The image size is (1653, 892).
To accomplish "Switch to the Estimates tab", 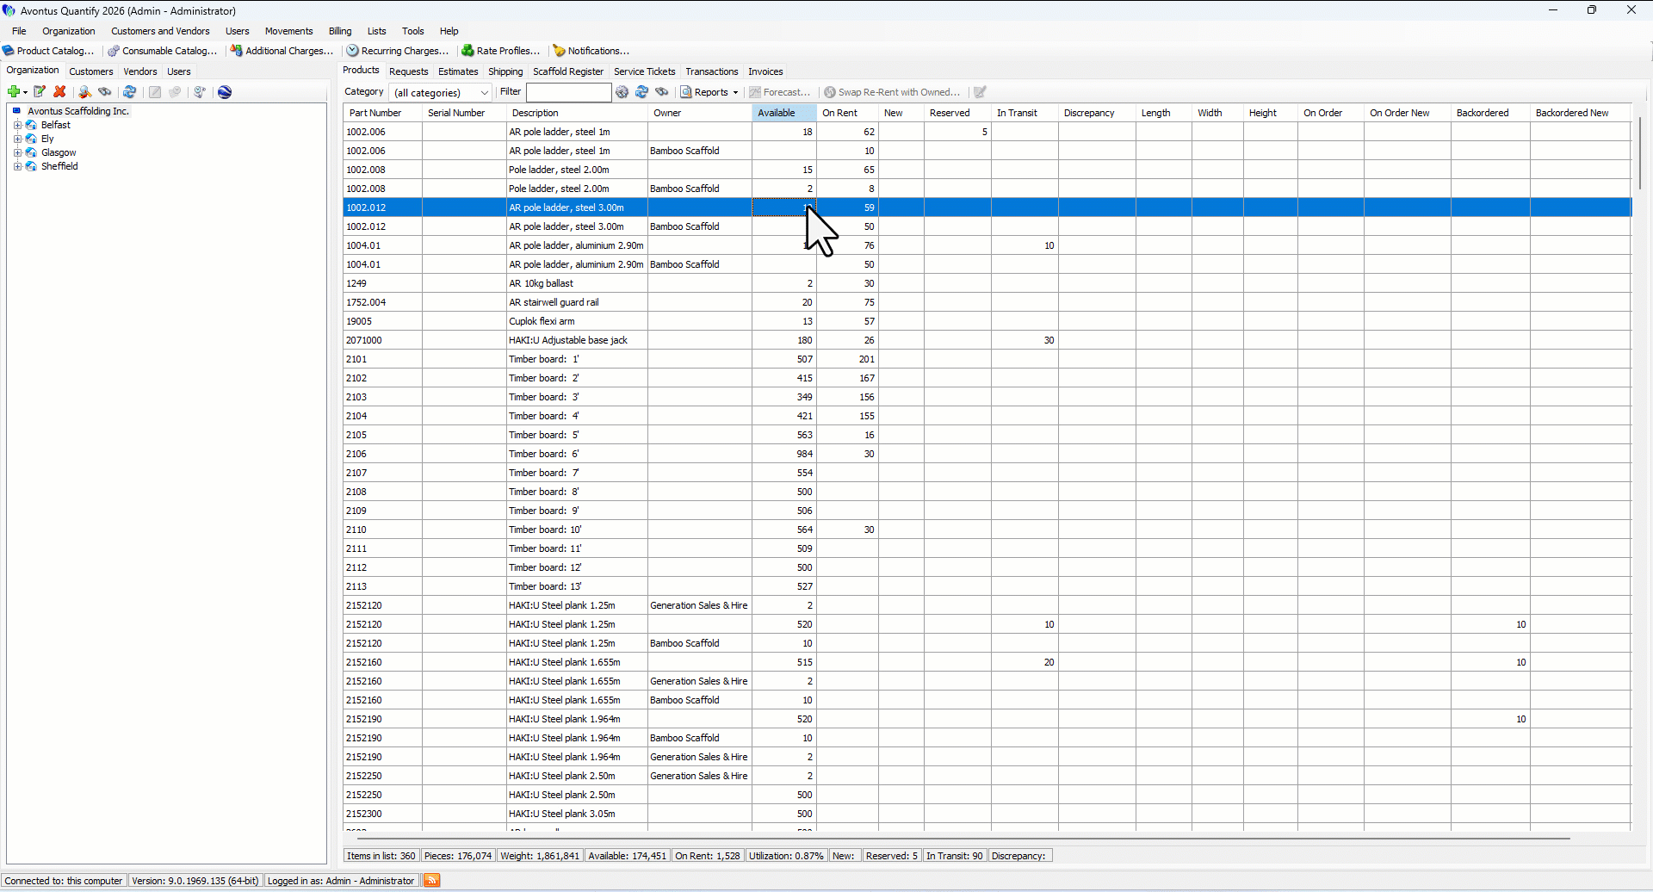I will coord(458,71).
